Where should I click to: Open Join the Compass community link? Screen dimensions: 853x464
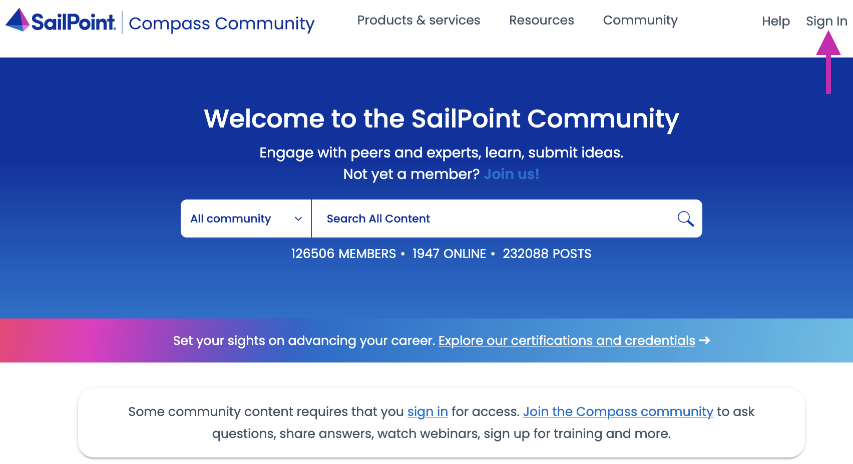click(618, 411)
